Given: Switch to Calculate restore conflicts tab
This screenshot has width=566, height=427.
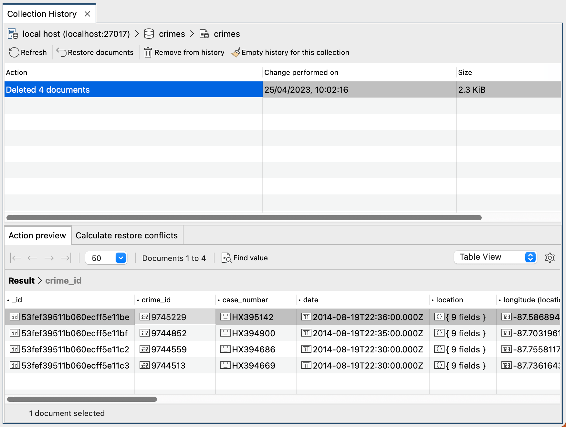Looking at the screenshot, I should (127, 235).
